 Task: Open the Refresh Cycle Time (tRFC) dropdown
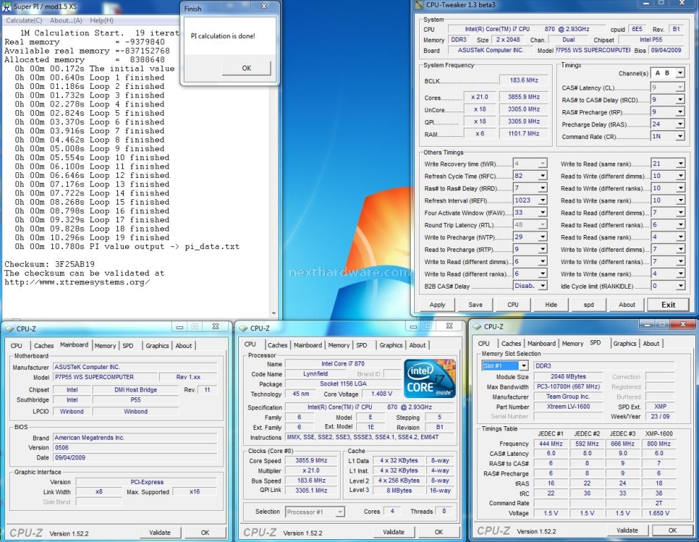543,176
